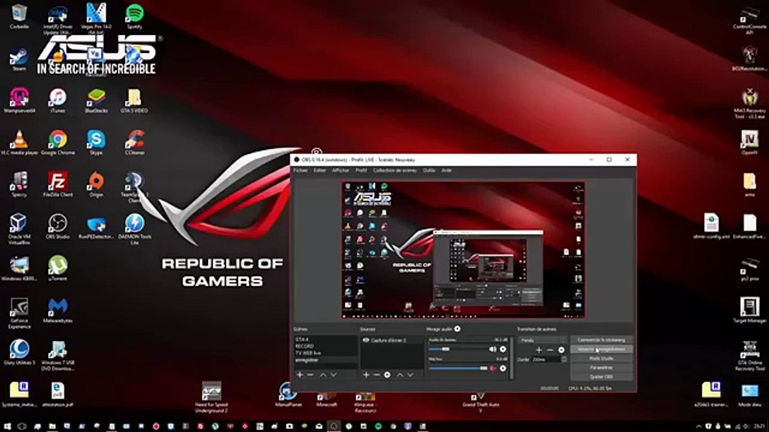Open the Corbeille recycle bin desktop icon
This screenshot has width=769, height=432.
pos(19,16)
